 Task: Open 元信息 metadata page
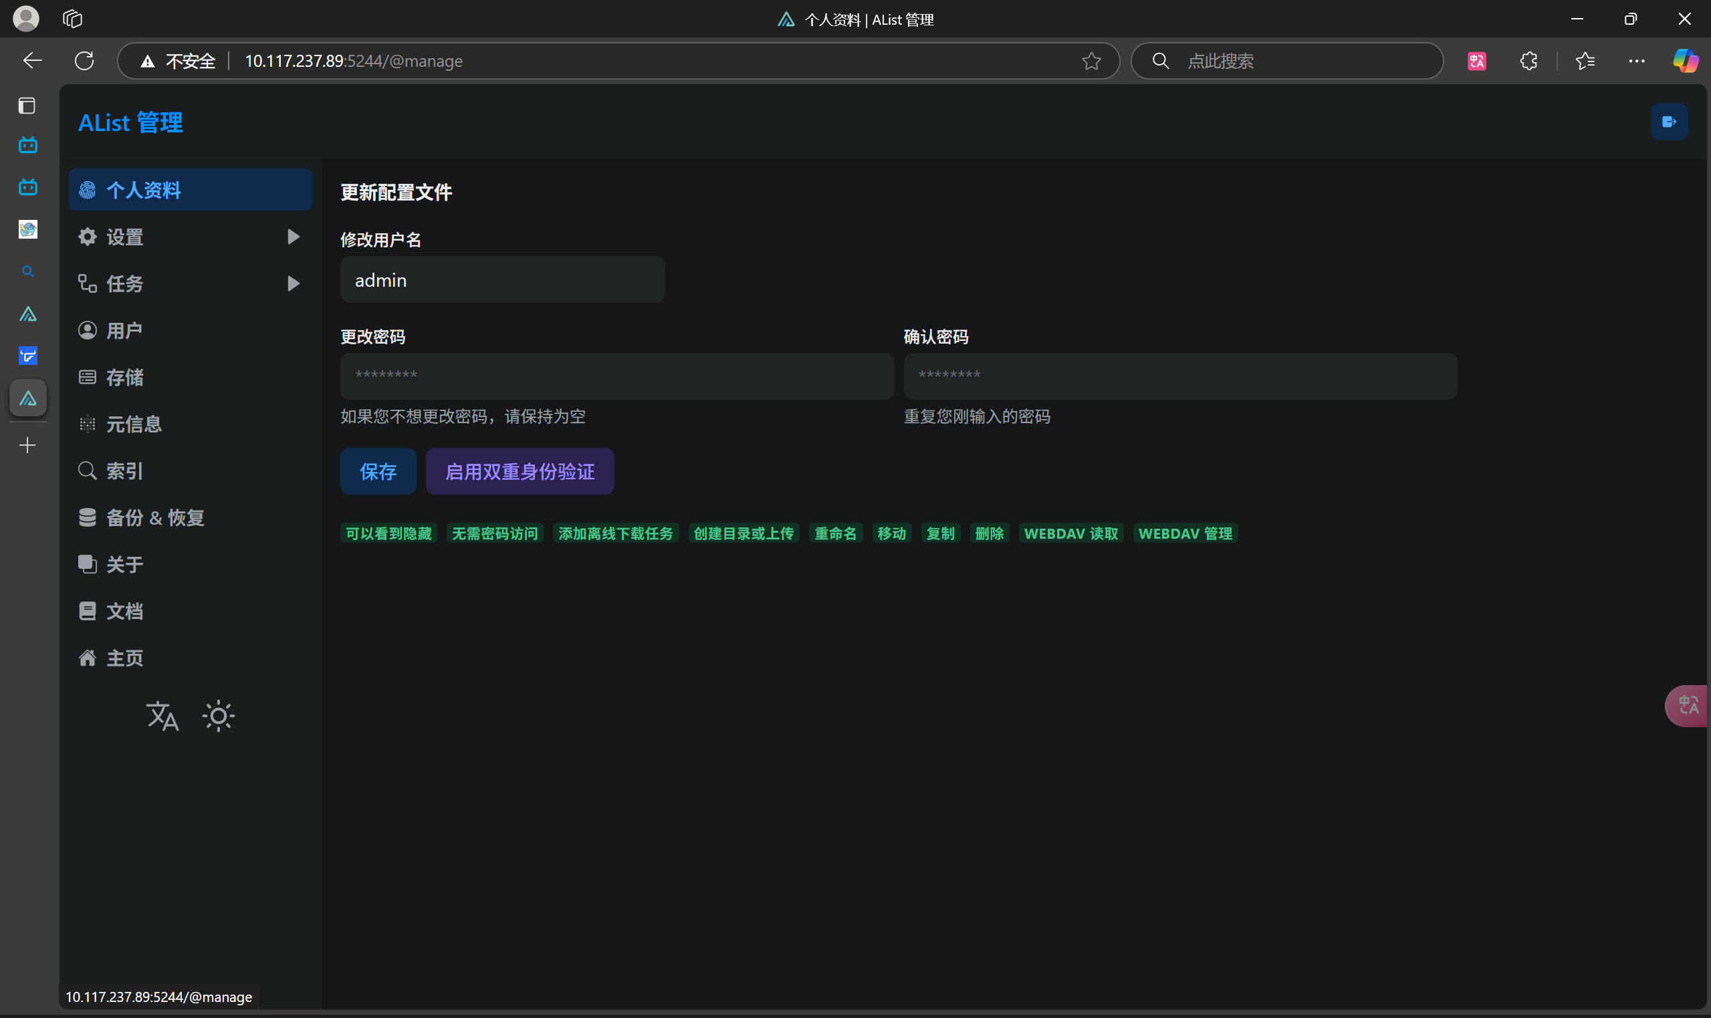click(191, 424)
